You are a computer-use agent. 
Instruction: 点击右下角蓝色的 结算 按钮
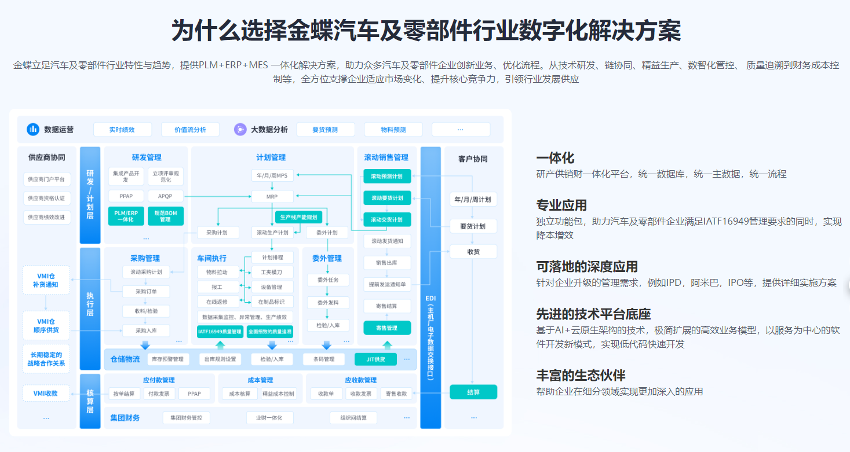tap(474, 392)
